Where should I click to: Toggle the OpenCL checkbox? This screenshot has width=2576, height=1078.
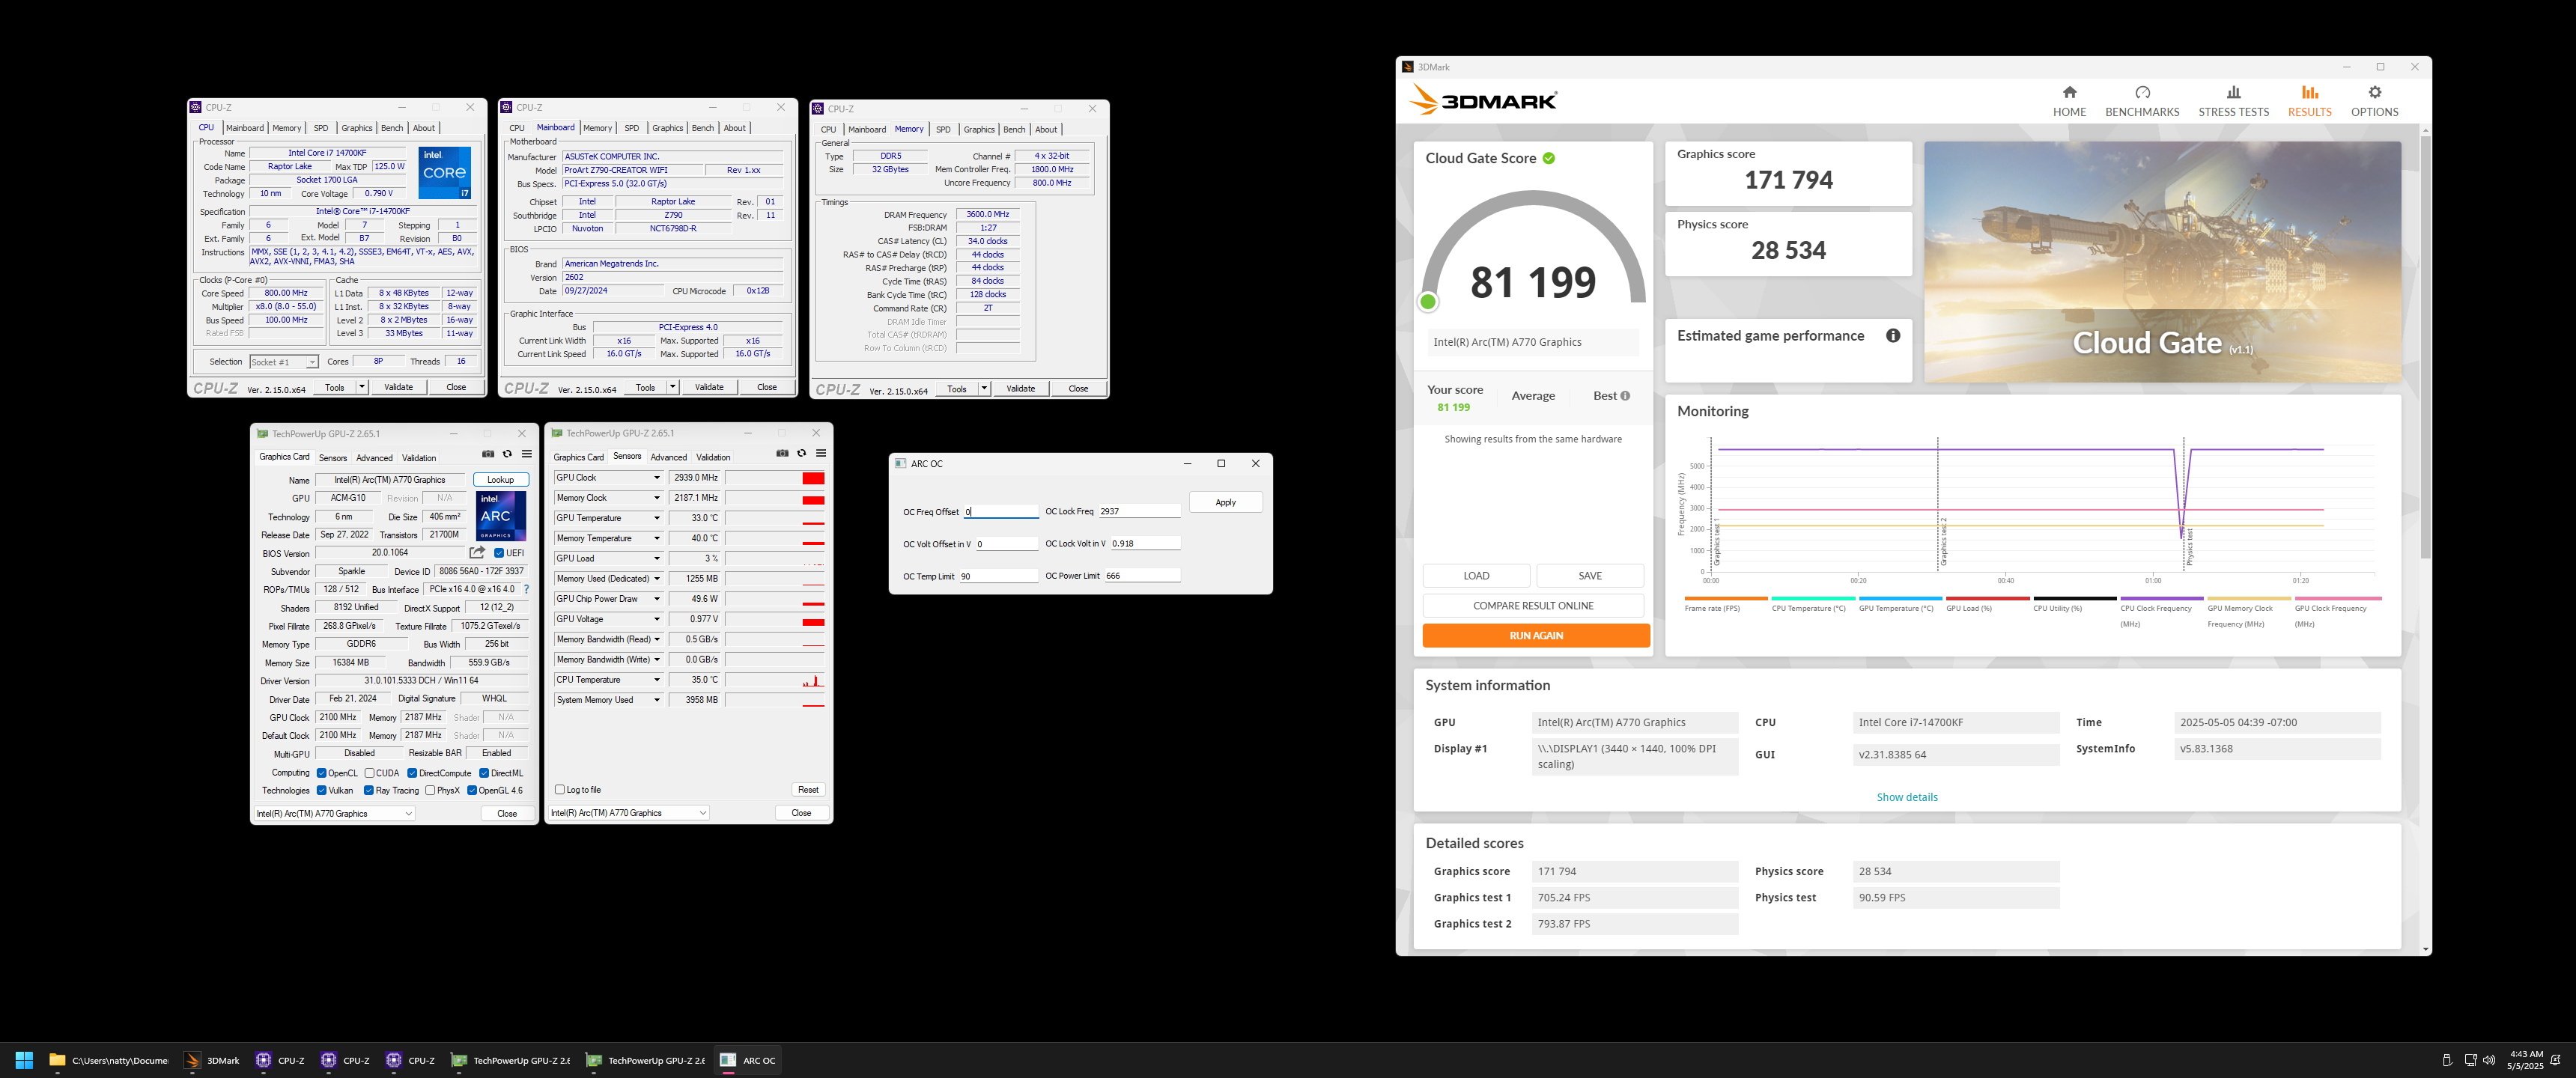(322, 773)
